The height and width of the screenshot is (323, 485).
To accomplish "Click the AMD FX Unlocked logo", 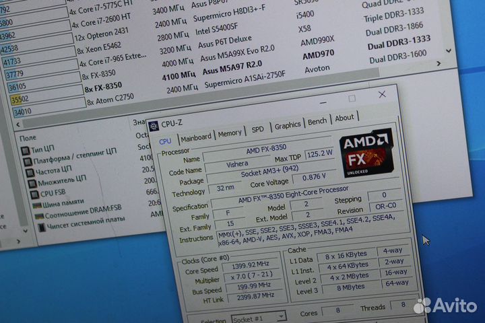I will click(366, 153).
